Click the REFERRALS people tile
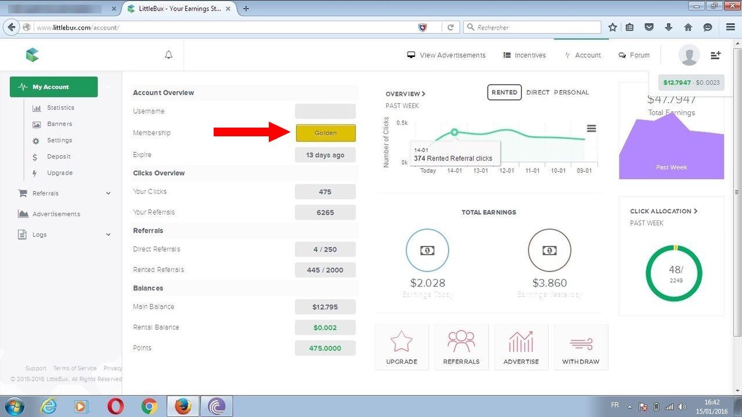The image size is (742, 417). 462,347
